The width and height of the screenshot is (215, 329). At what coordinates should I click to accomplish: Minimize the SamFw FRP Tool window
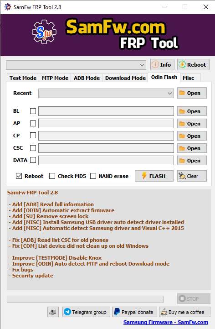click(164, 7)
